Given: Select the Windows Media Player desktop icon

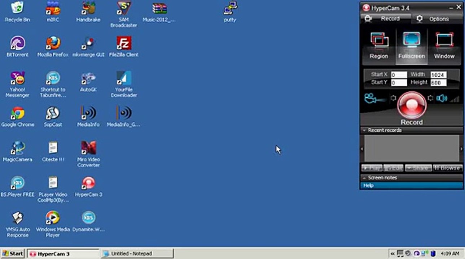Looking at the screenshot, I should (53, 224).
